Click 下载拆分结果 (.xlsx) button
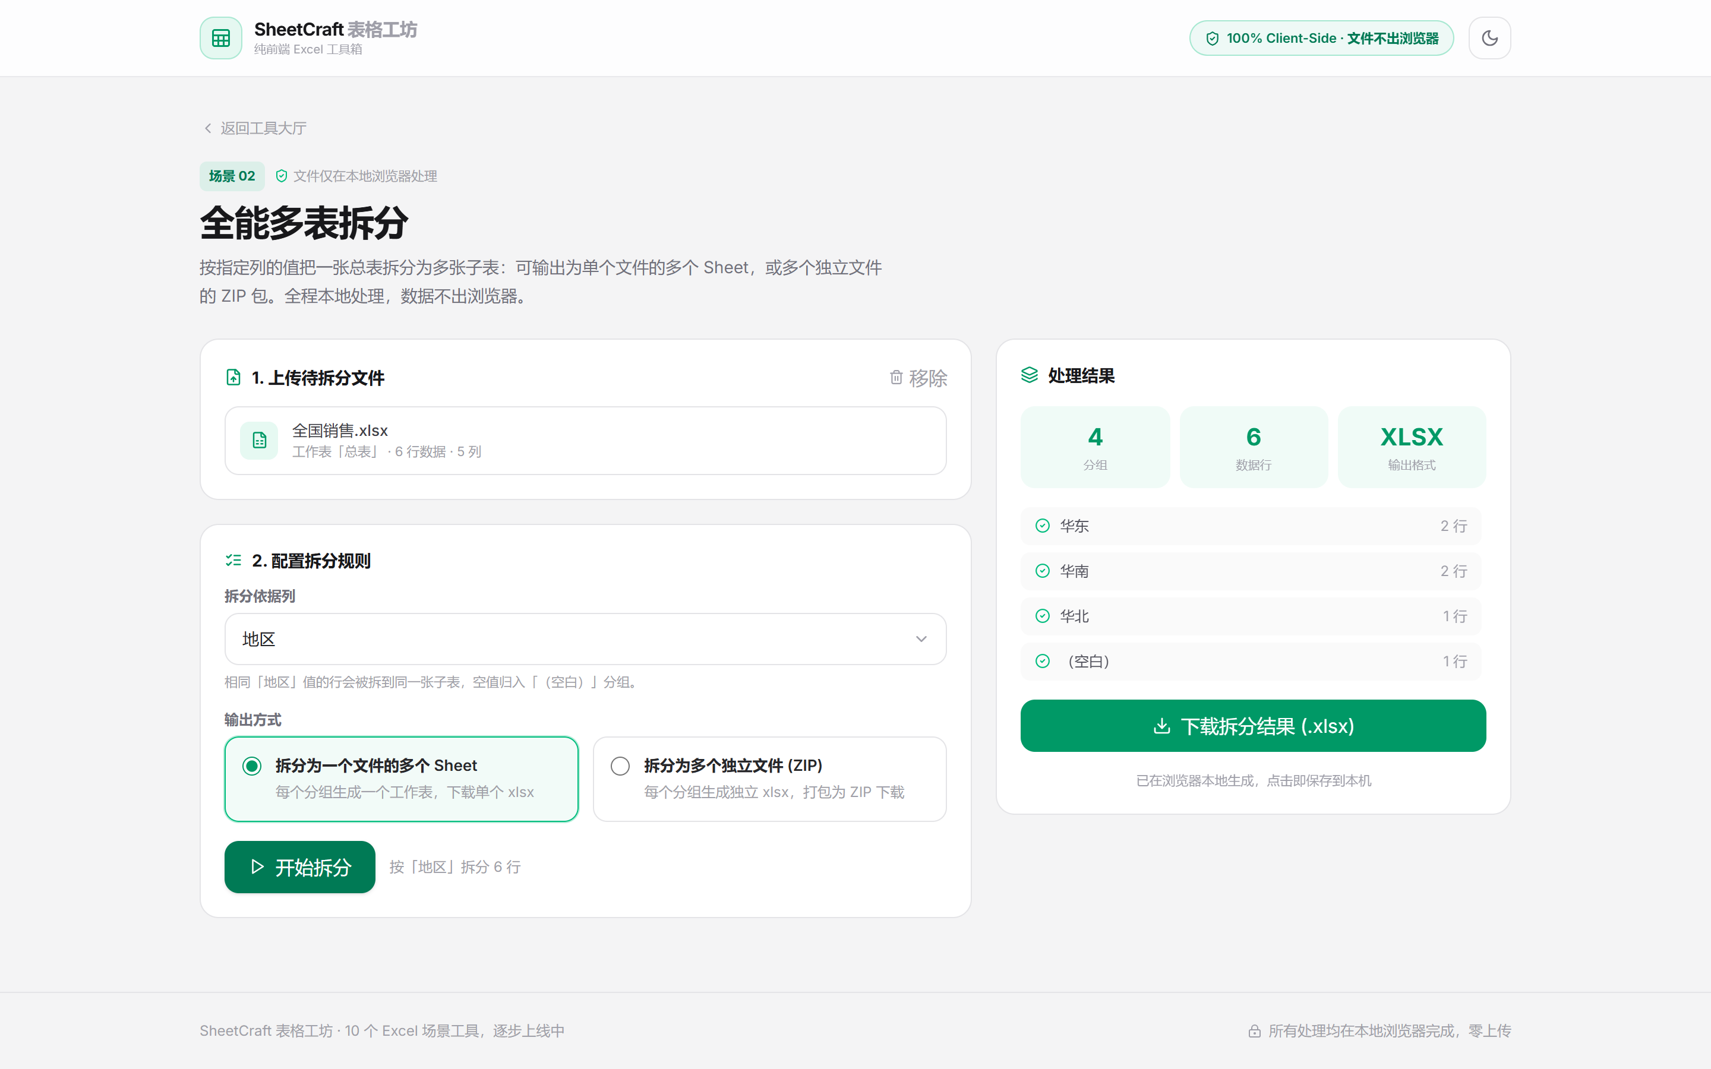Viewport: 1711px width, 1069px height. [1253, 726]
